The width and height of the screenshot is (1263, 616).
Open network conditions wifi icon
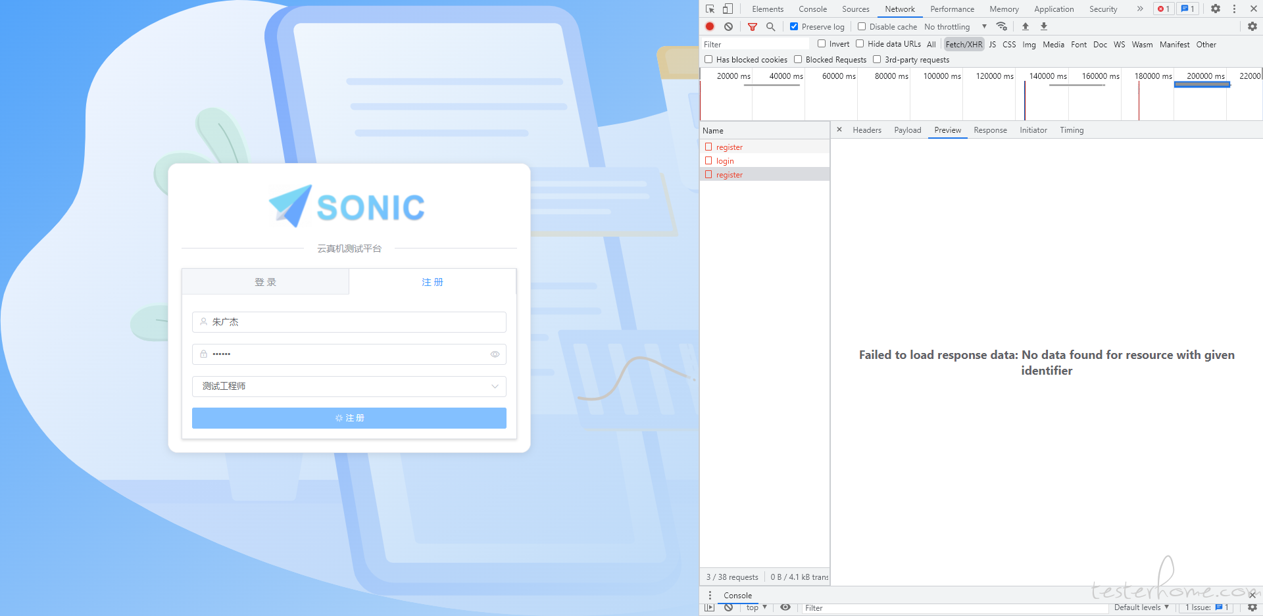(x=1002, y=26)
